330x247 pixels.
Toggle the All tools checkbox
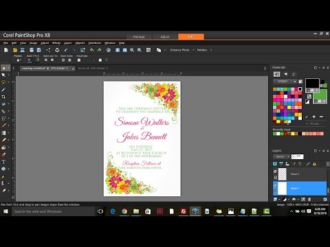click(x=307, y=123)
